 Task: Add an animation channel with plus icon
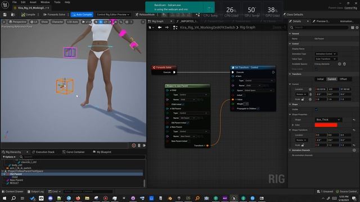(x=354, y=150)
